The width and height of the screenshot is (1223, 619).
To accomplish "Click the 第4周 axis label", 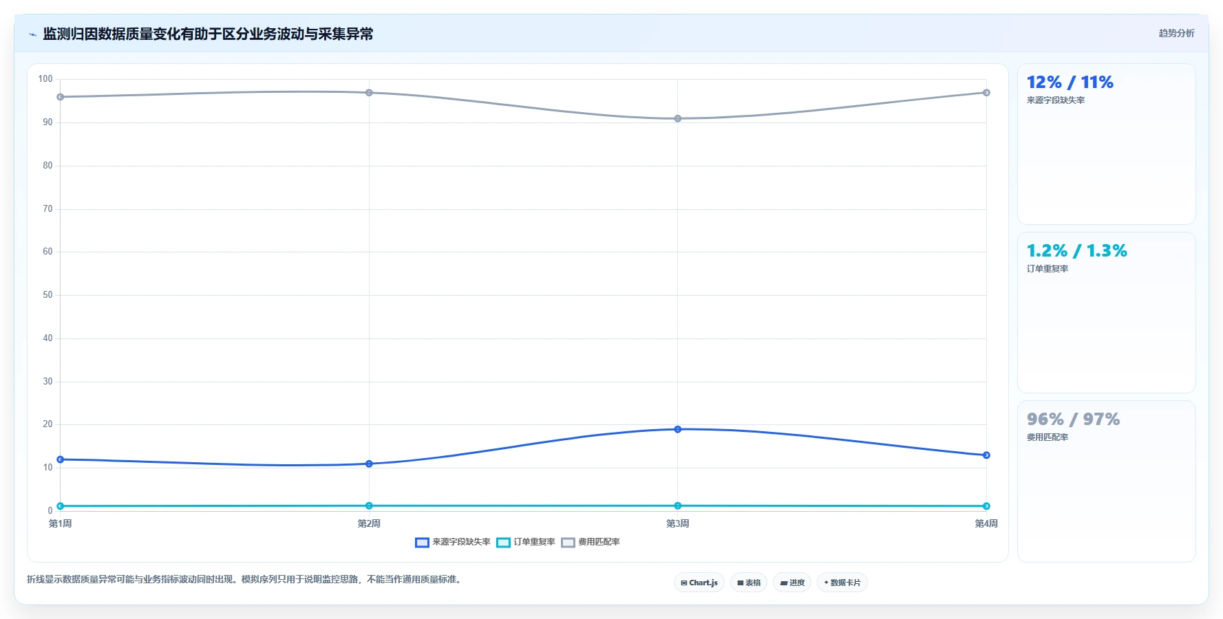I will [986, 523].
